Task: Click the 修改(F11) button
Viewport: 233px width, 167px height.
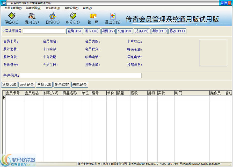Action: [177, 31]
